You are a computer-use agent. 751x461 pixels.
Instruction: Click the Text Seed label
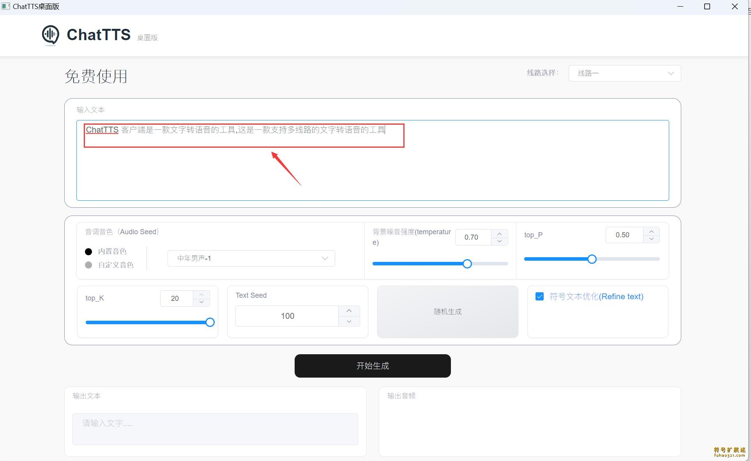[251, 295]
